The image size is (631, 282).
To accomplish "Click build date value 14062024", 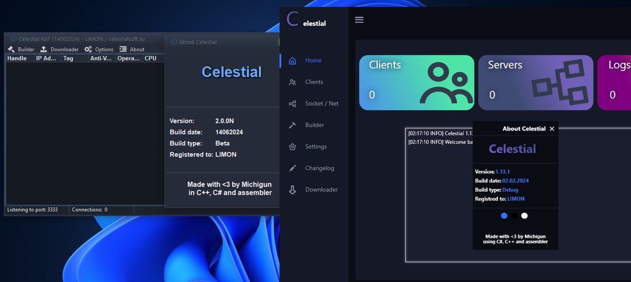I will coord(229,132).
